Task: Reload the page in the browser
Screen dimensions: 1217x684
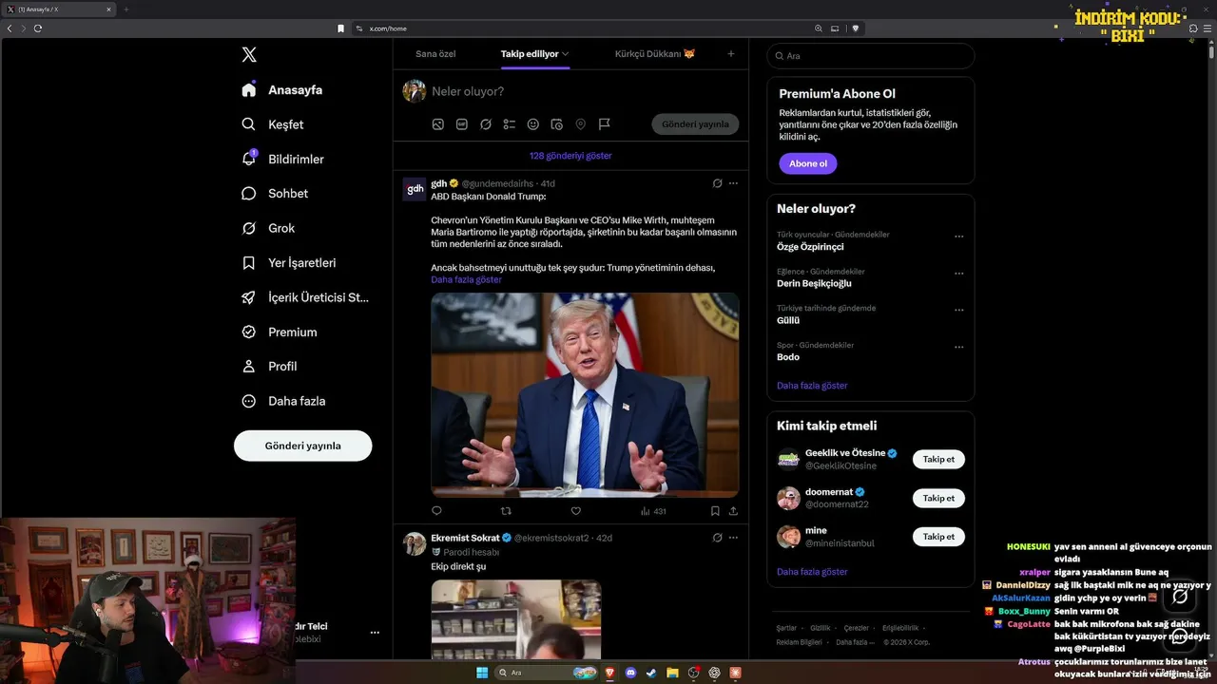Action: click(38, 28)
